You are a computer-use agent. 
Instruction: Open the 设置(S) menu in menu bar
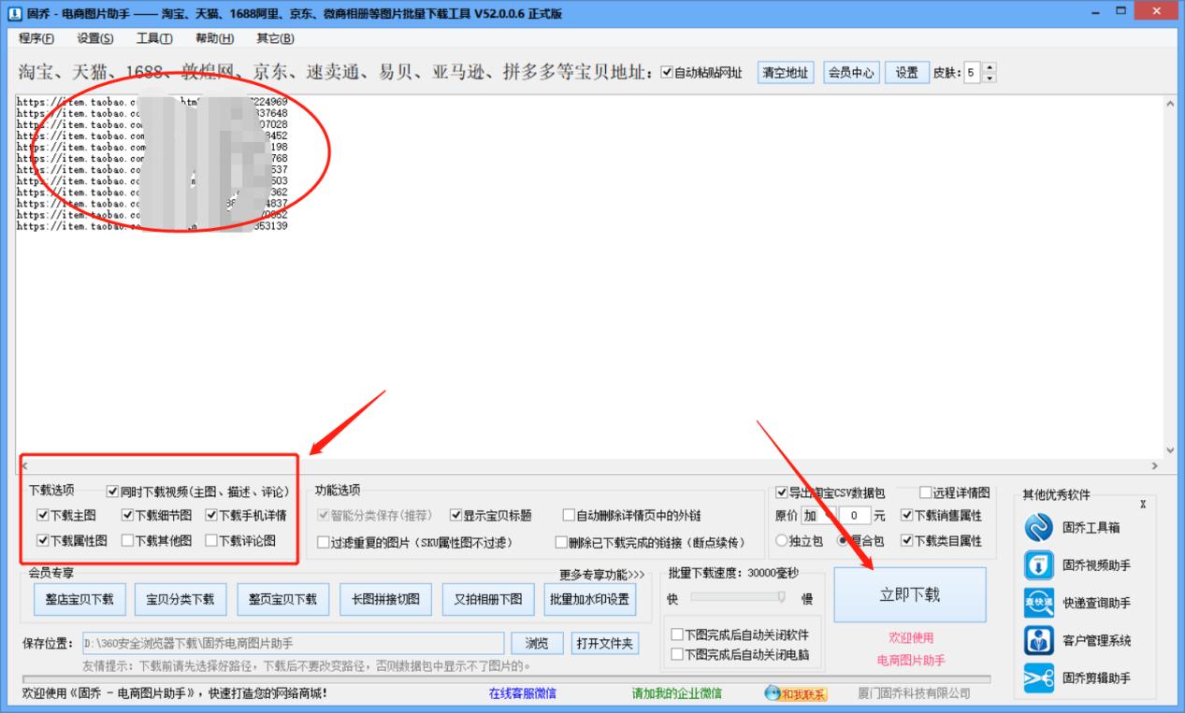point(95,38)
